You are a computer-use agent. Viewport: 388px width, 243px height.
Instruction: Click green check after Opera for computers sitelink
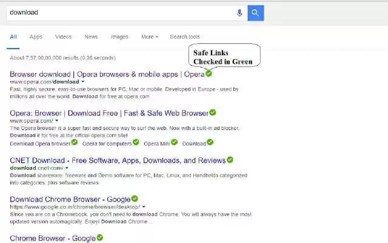coord(136,142)
